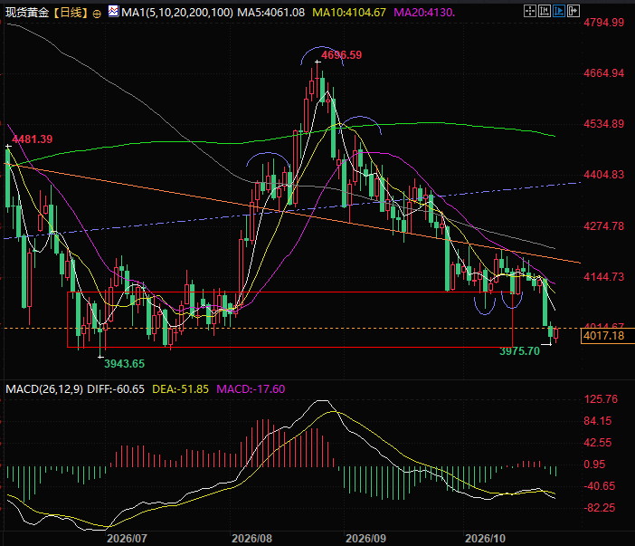
Task: Toggle the crosshair cursor icon
Action: pyautogui.click(x=530, y=11)
